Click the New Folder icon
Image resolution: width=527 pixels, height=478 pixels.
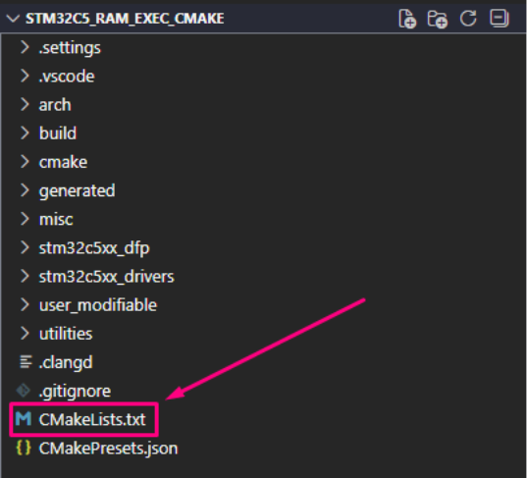coord(438,19)
